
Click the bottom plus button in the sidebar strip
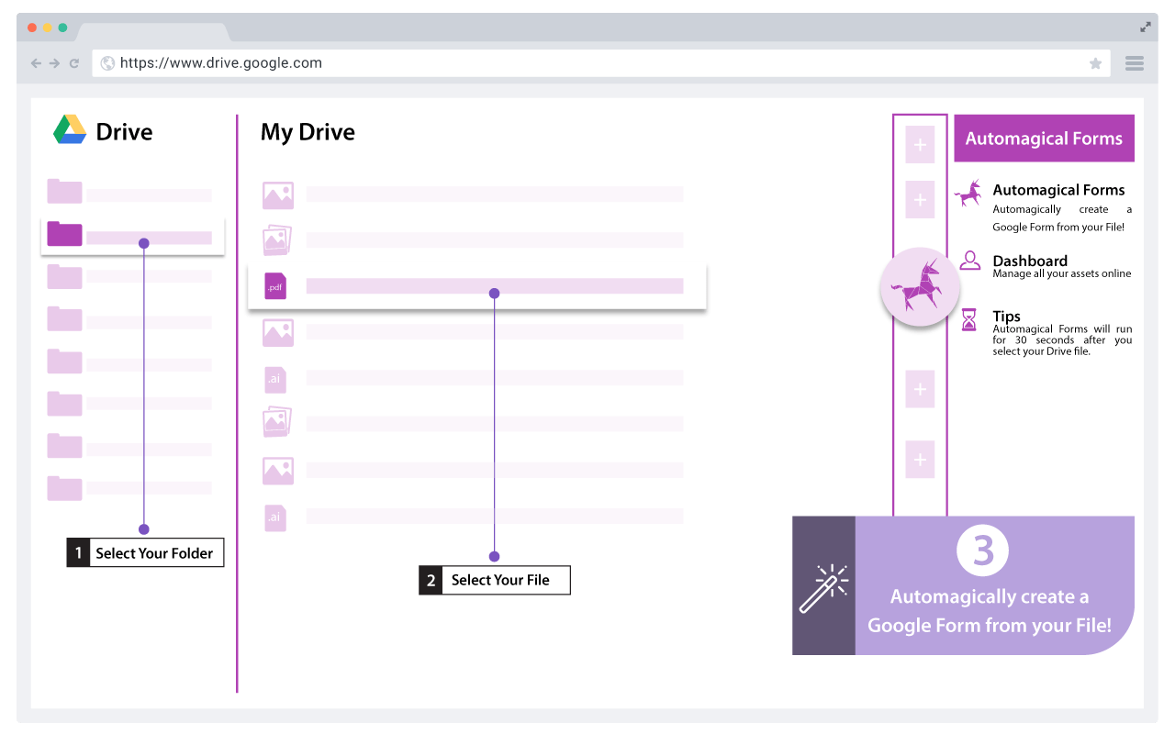920,460
